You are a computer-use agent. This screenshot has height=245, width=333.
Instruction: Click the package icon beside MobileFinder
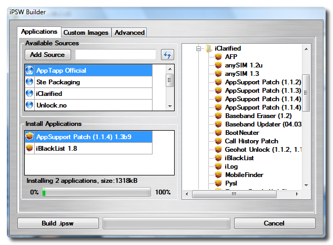[x=218, y=175]
